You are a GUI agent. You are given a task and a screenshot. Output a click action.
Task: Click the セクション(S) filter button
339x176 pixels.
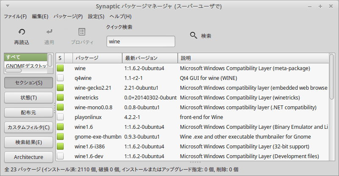[x=28, y=82]
